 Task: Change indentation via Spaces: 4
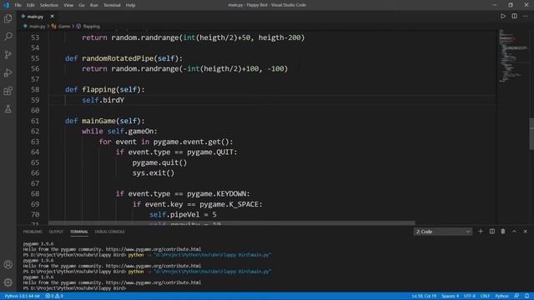click(x=450, y=296)
